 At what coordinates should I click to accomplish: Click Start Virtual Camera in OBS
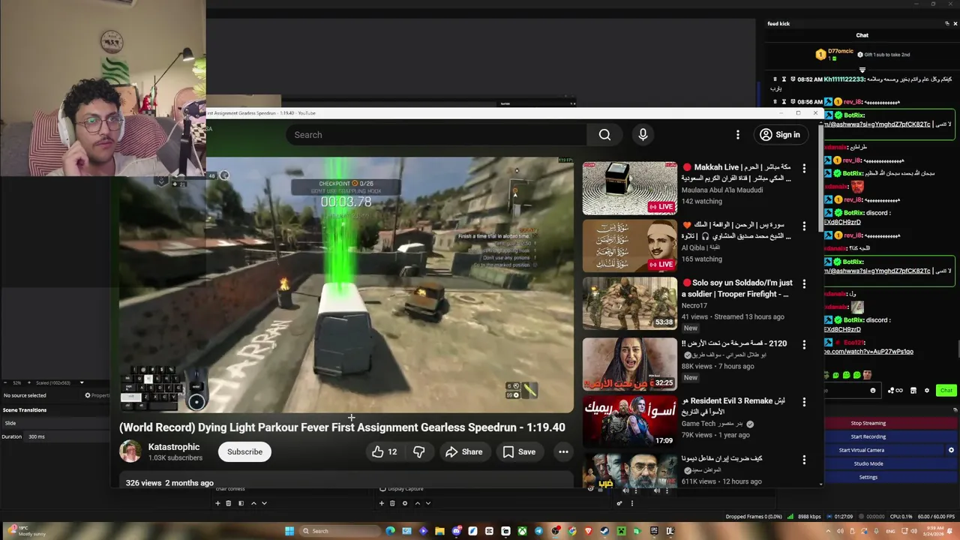coord(862,450)
